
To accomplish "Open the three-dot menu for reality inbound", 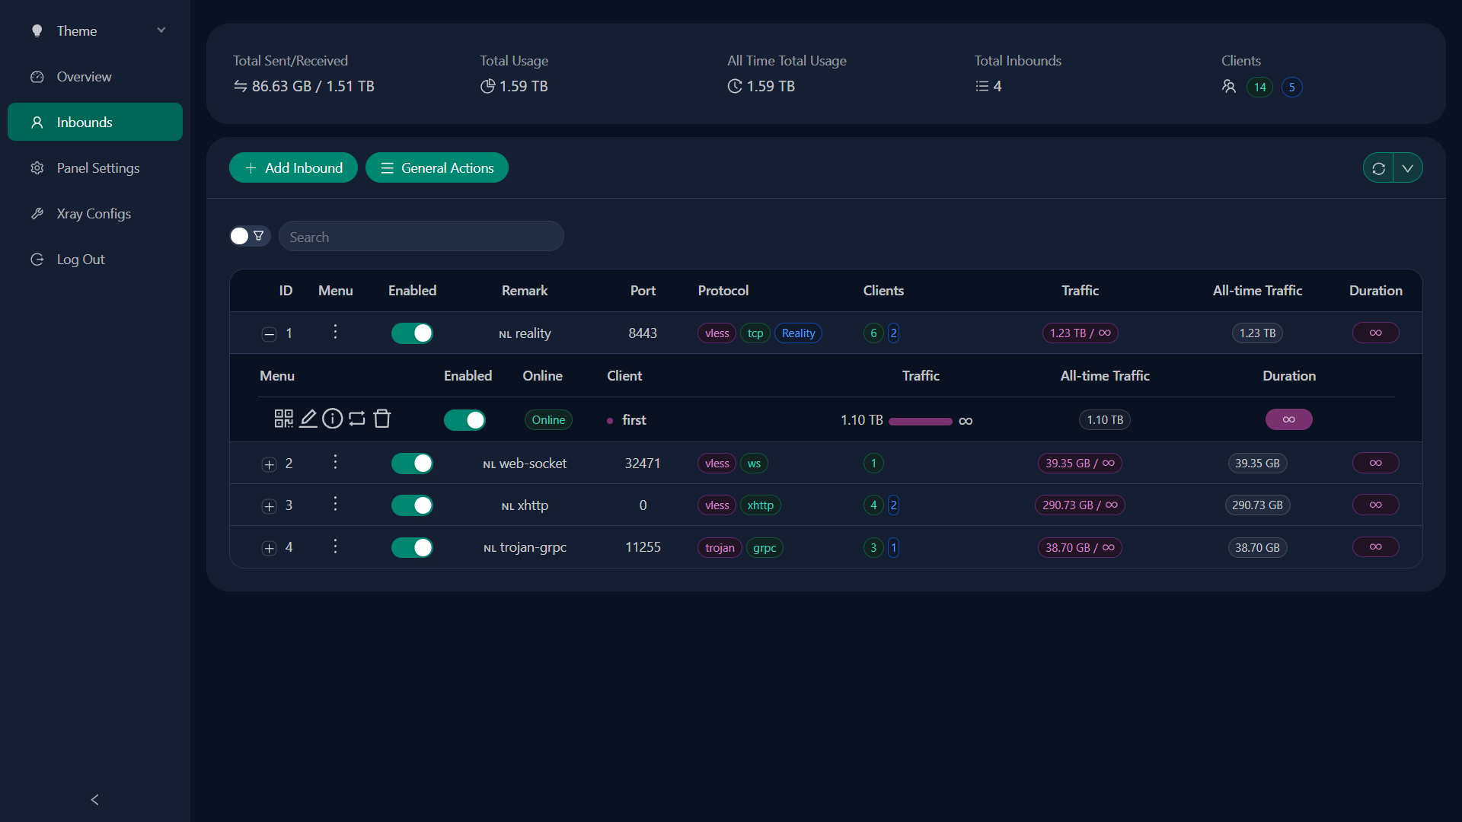I will coord(335,333).
